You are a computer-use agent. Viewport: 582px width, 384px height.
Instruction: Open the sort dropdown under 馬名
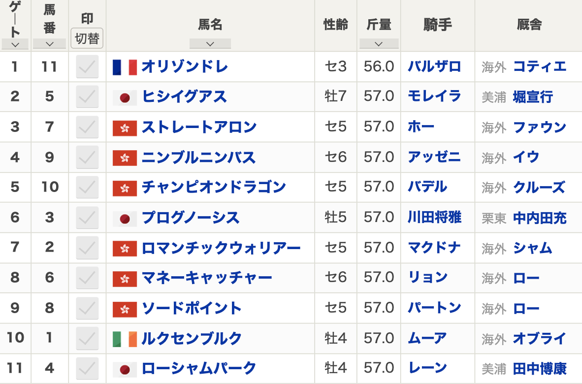[x=210, y=44]
